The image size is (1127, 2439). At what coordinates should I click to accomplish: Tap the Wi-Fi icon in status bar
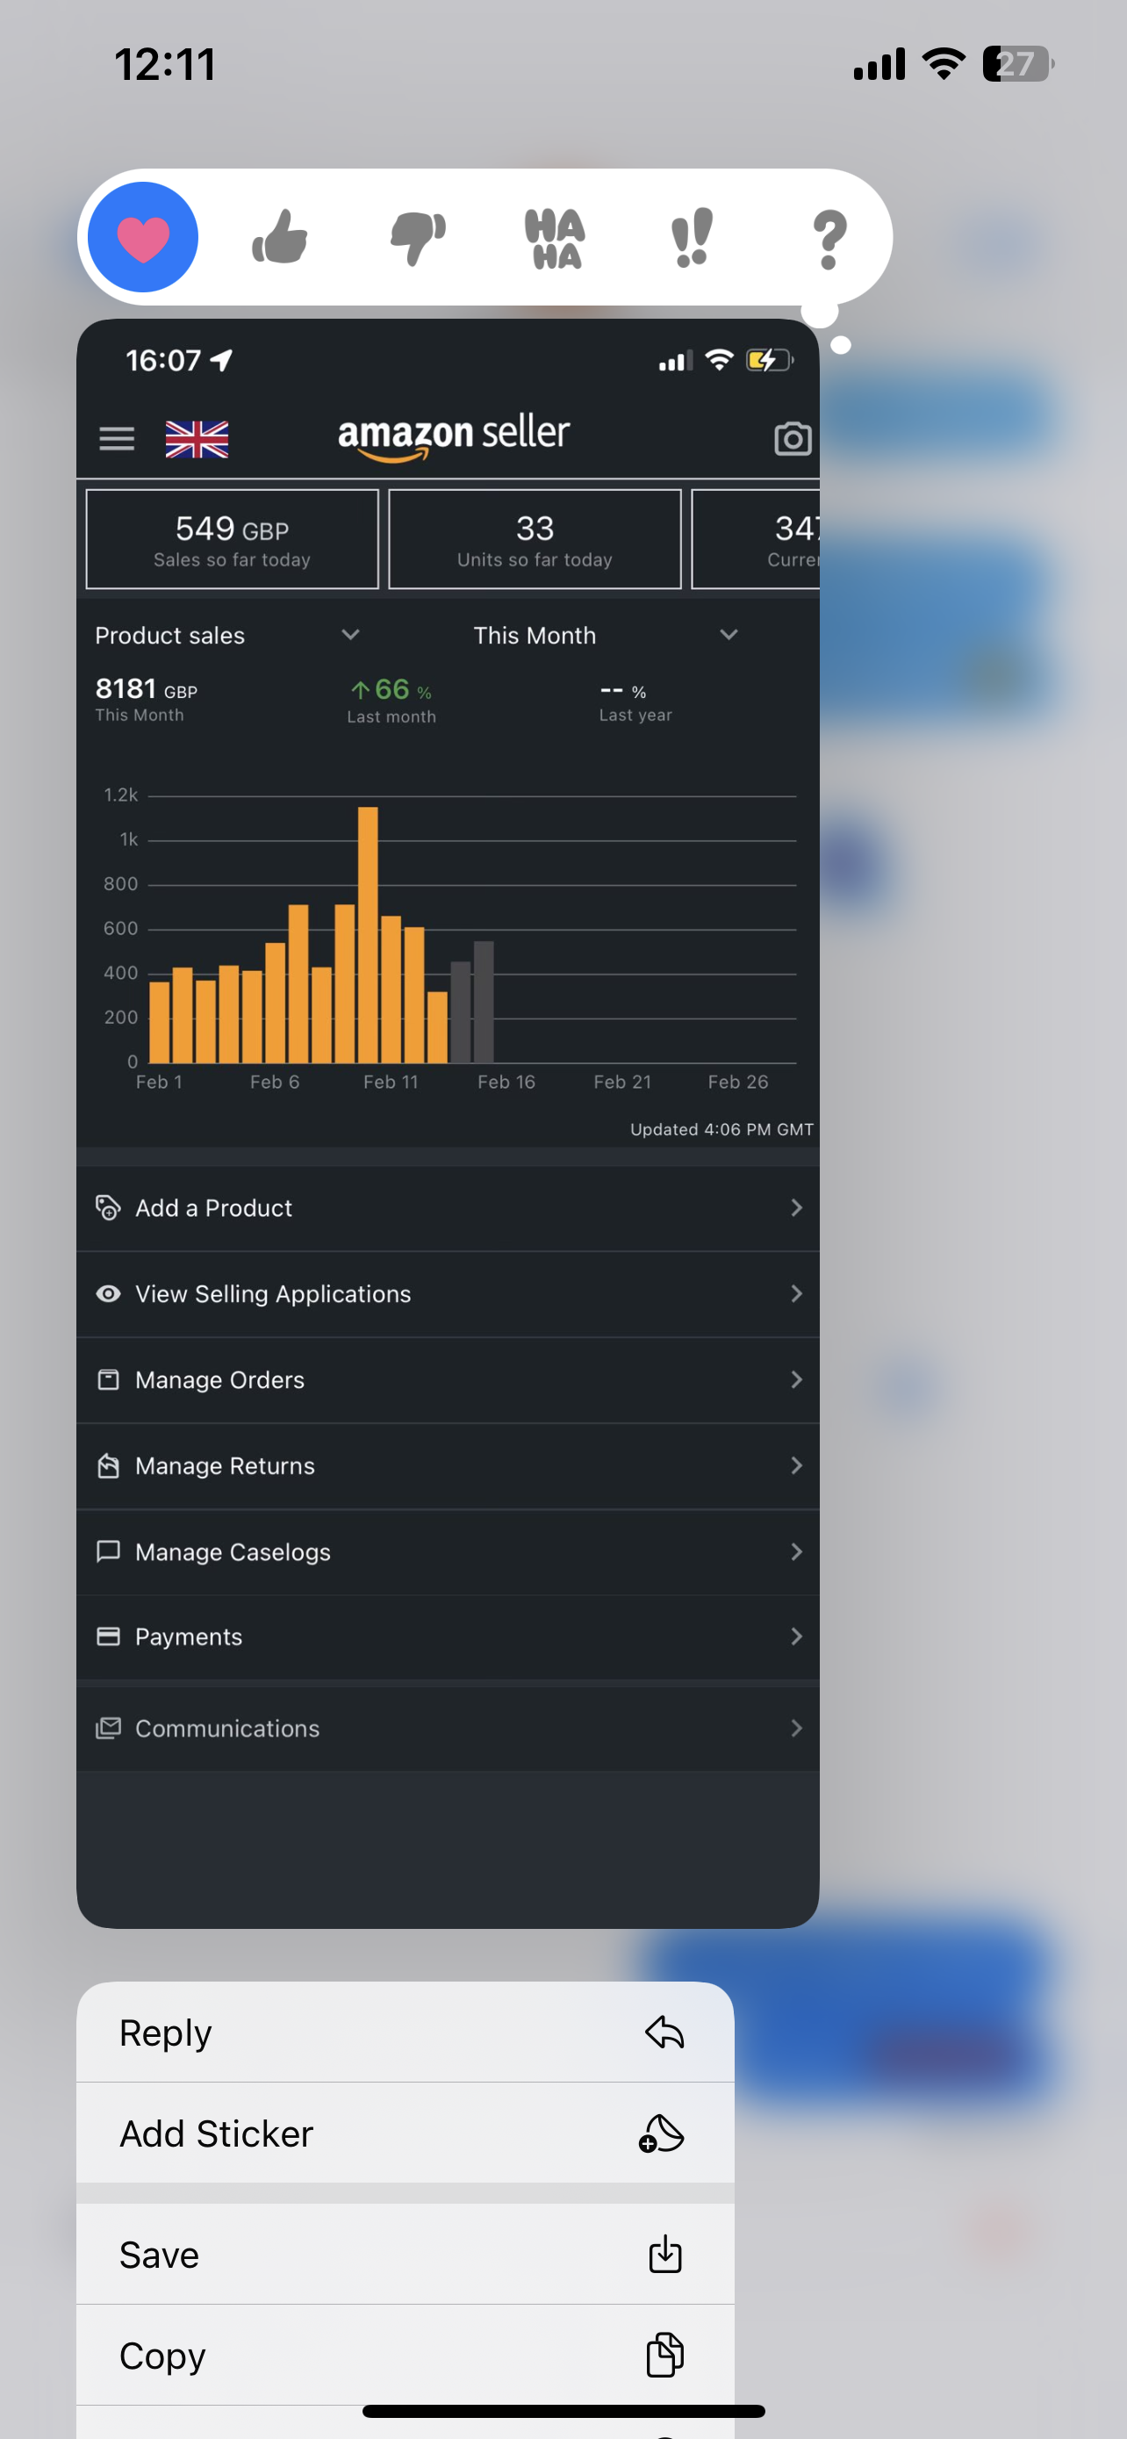[944, 64]
